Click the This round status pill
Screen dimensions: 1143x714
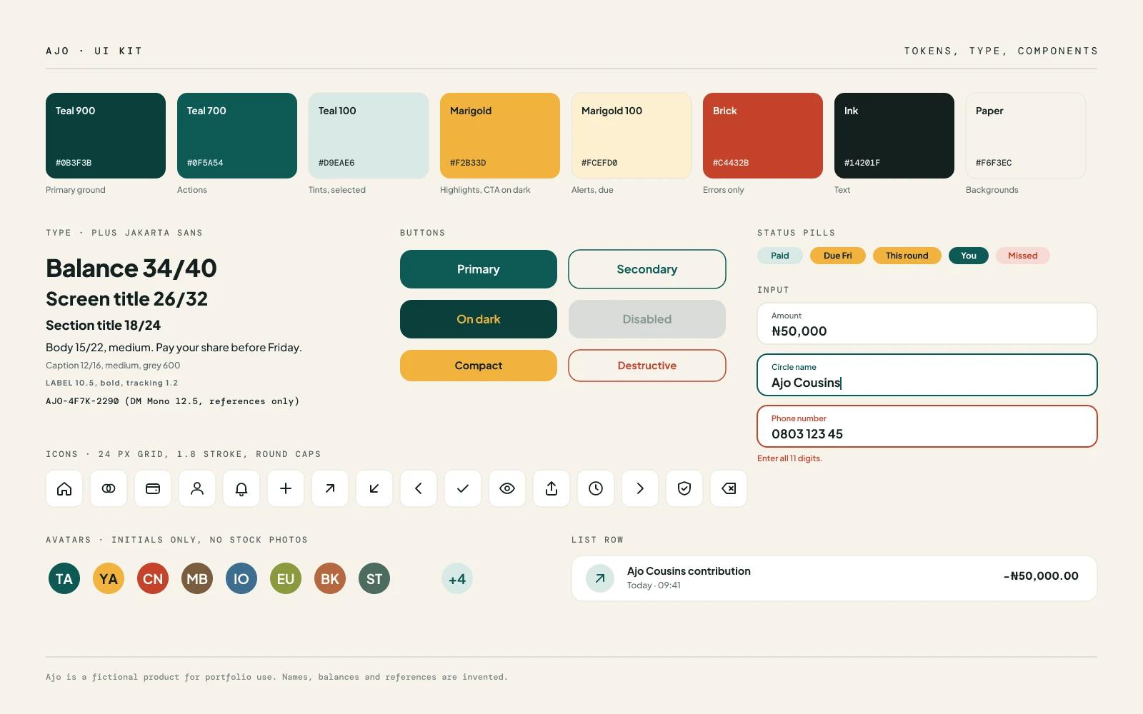pos(907,256)
